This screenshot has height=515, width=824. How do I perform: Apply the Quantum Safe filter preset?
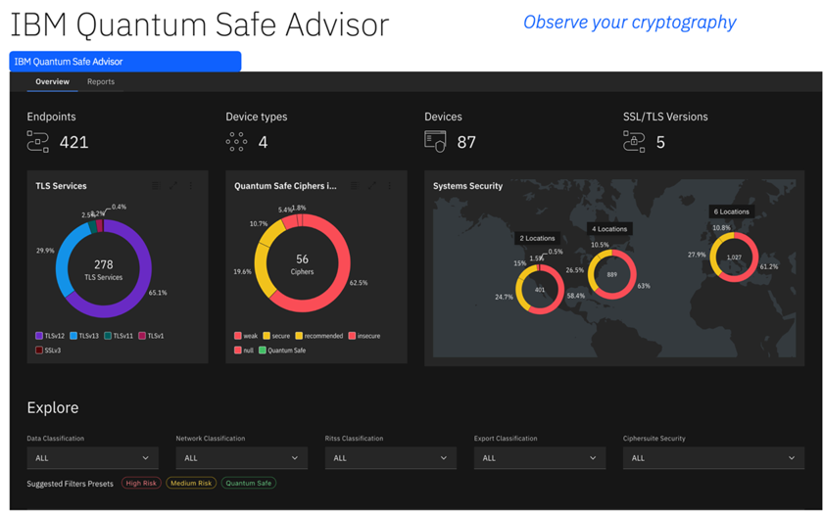(x=249, y=483)
